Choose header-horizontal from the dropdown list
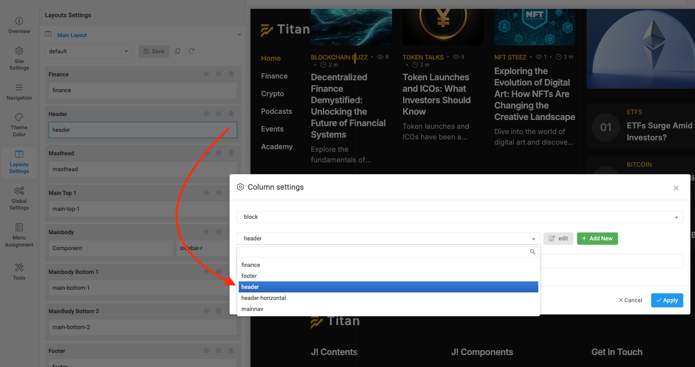The image size is (695, 367). click(389, 298)
